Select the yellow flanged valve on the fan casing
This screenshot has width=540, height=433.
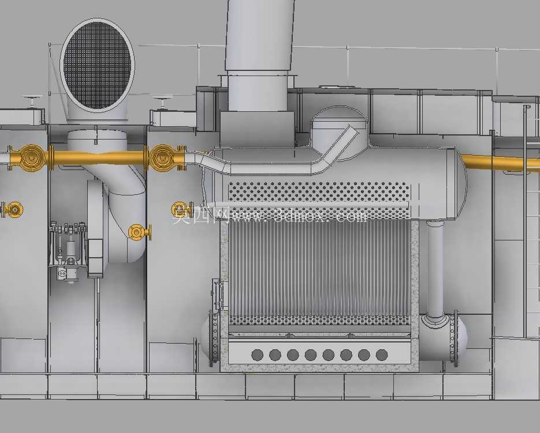point(140,232)
